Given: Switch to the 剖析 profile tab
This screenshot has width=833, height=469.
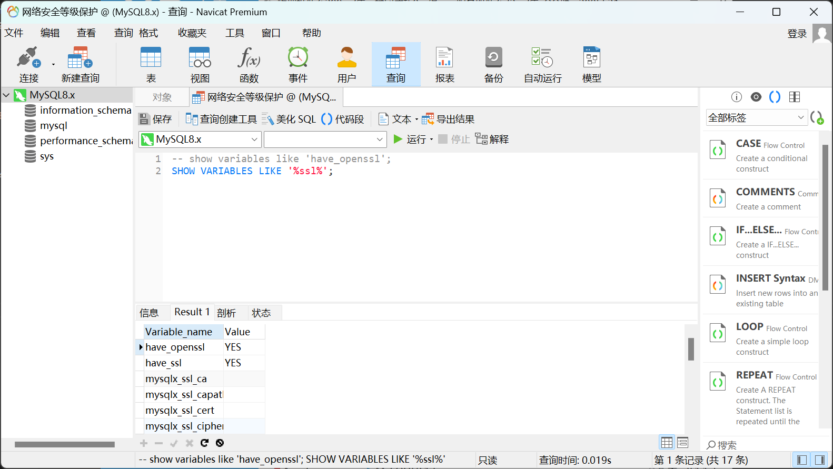Looking at the screenshot, I should (x=226, y=313).
